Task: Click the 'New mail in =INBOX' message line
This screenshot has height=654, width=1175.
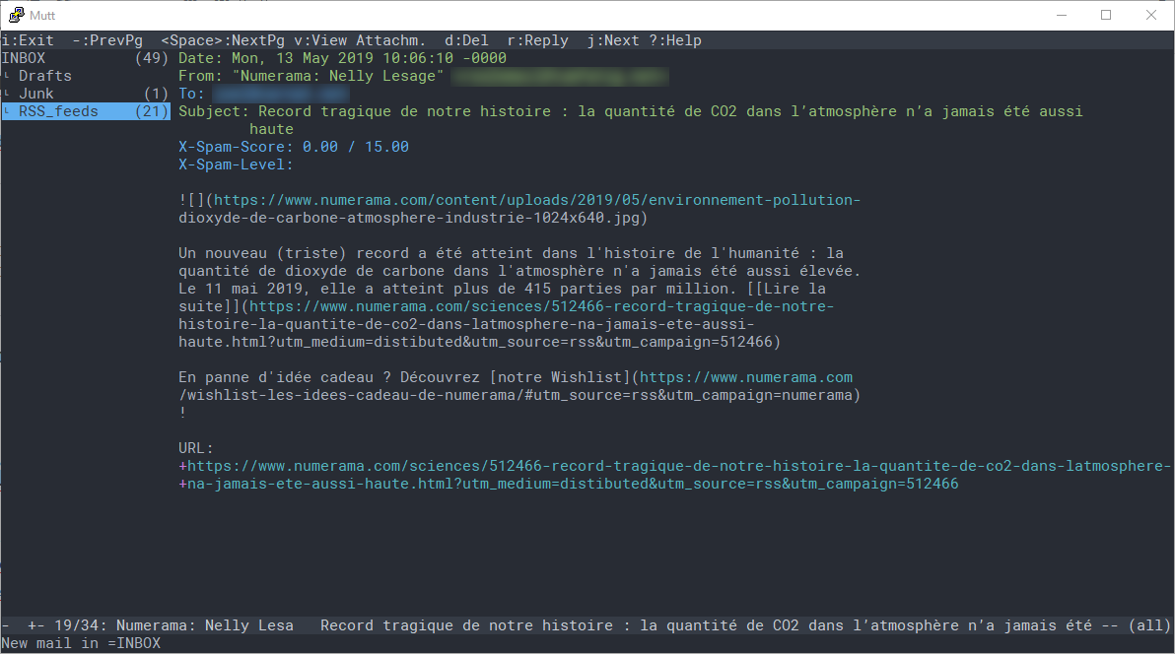Action: pyautogui.click(x=81, y=643)
